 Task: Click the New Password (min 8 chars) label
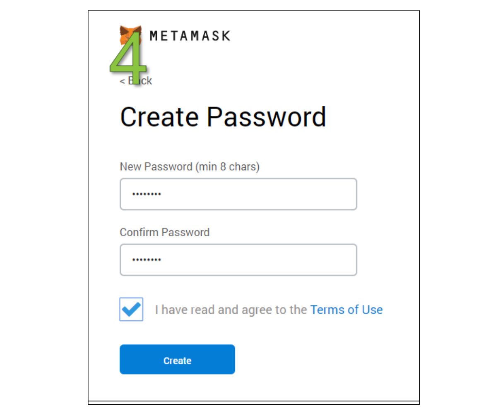pyautogui.click(x=189, y=167)
